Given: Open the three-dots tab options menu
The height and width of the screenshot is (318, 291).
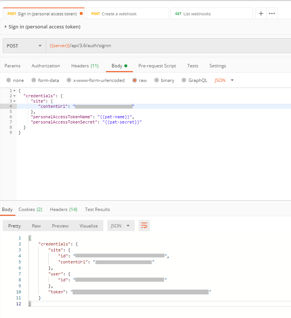Looking at the screenshot, I should pos(272,13).
